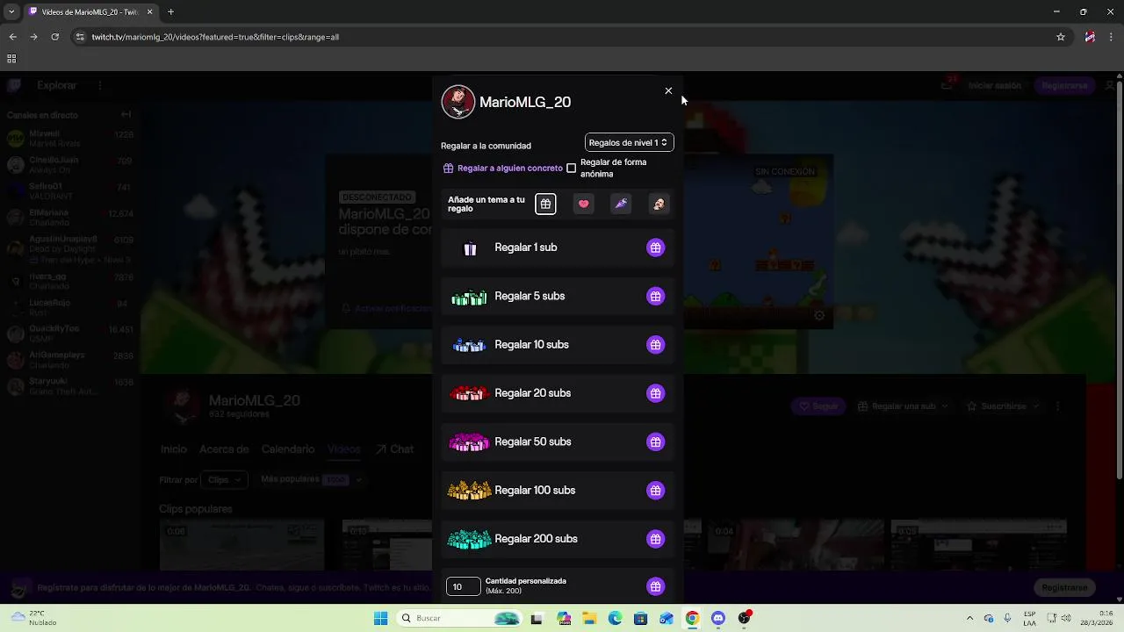Bookmark this page with the star icon
The width and height of the screenshot is (1124, 632).
click(1061, 37)
